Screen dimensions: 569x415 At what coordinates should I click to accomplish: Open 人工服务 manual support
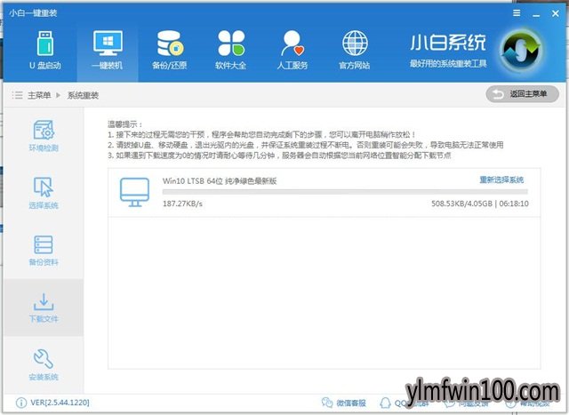pos(293,50)
